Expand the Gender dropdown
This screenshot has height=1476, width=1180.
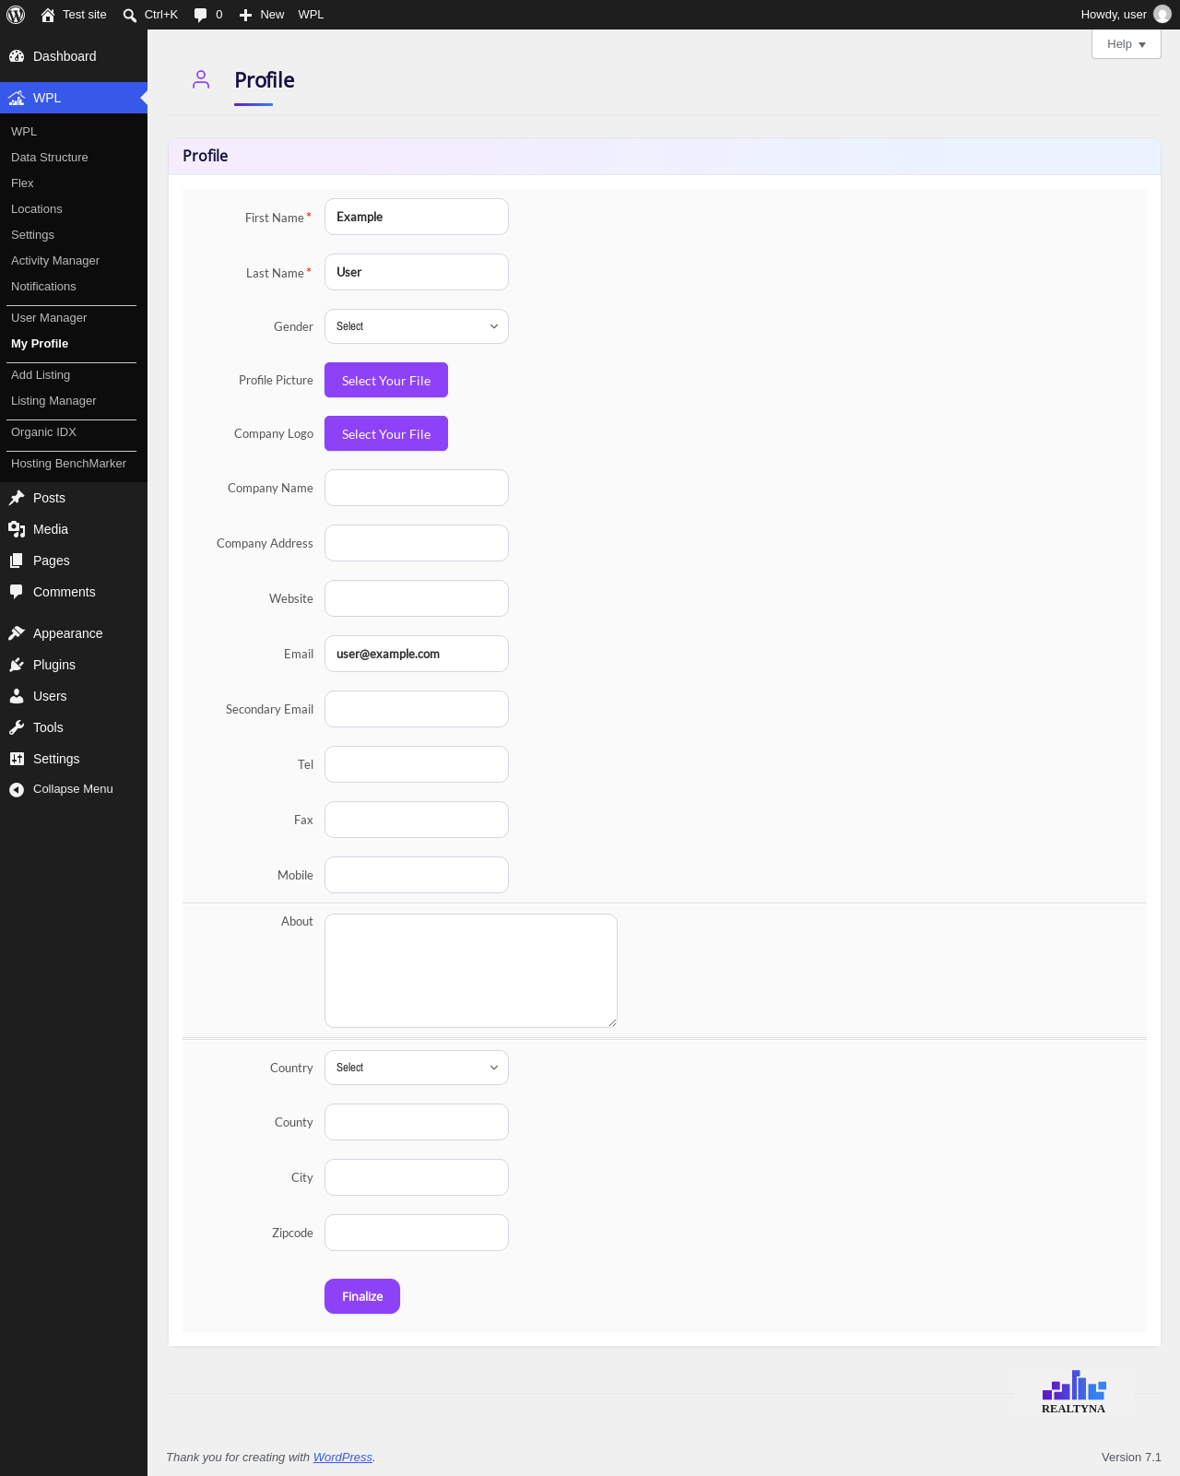point(417,326)
